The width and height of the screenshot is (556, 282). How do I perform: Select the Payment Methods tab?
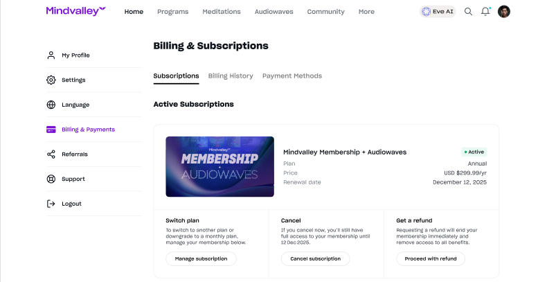292,76
